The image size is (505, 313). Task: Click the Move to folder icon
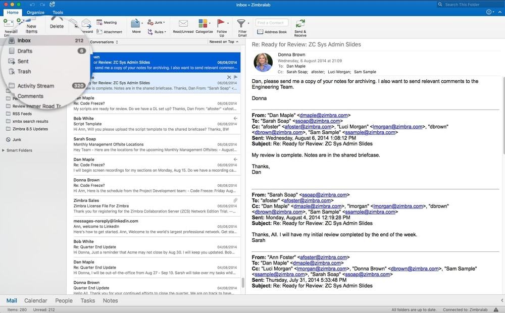tap(135, 24)
